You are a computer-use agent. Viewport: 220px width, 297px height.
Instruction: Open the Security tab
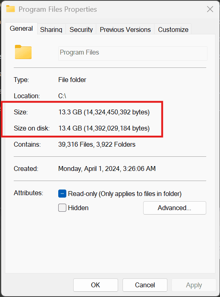(81, 29)
